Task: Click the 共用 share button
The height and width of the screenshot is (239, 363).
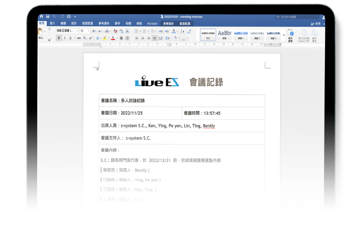Action: pos(316,24)
